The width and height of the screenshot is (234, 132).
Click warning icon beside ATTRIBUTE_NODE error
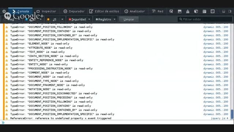click(x=7, y=48)
